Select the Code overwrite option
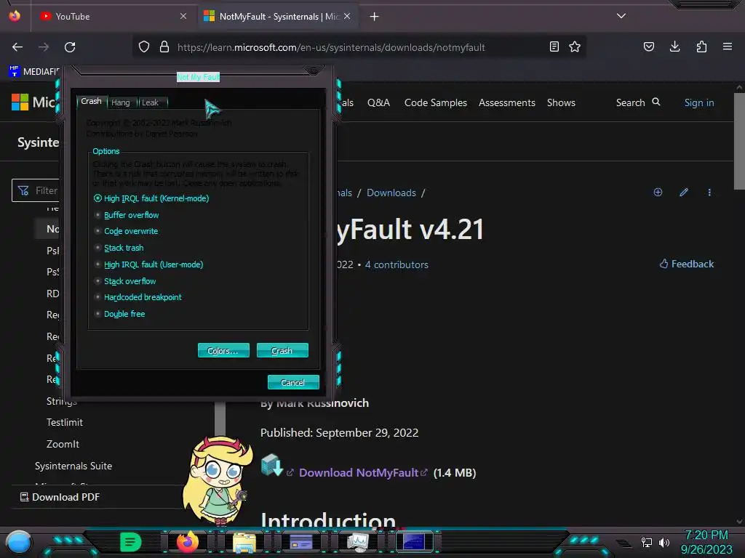745x558 pixels. click(x=126, y=231)
